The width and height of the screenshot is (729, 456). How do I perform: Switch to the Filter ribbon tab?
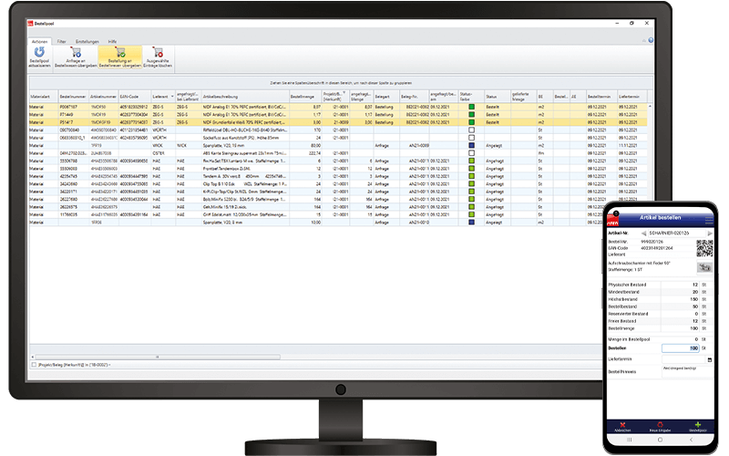61,41
